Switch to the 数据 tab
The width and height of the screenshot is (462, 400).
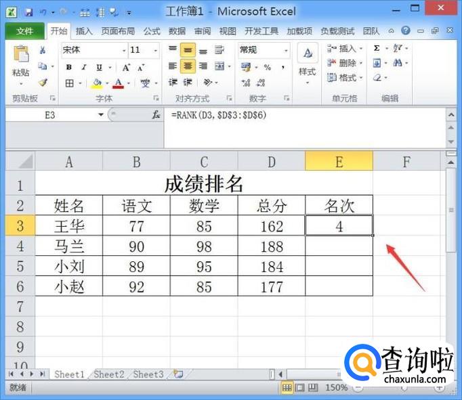pyautogui.click(x=177, y=31)
